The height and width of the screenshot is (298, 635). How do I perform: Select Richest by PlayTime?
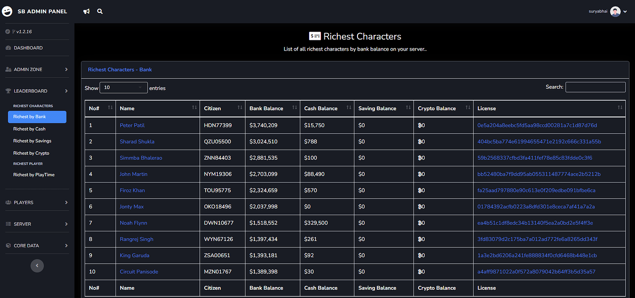click(34, 175)
